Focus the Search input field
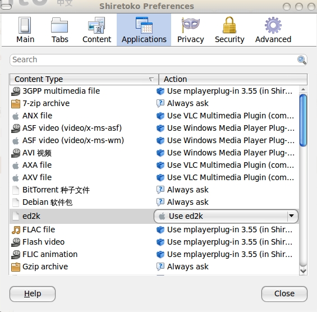The width and height of the screenshot is (317, 312). tap(154, 60)
